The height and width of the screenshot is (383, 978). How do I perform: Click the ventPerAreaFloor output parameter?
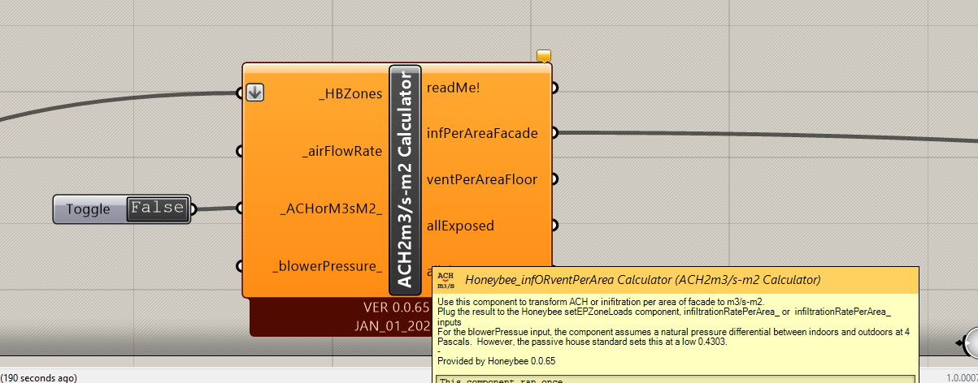(482, 179)
